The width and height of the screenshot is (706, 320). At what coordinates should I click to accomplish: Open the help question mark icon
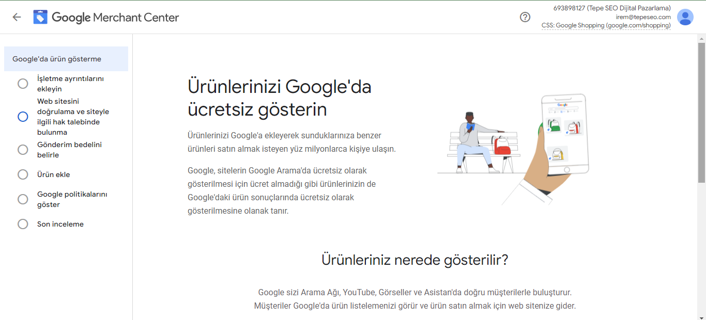[x=525, y=17]
